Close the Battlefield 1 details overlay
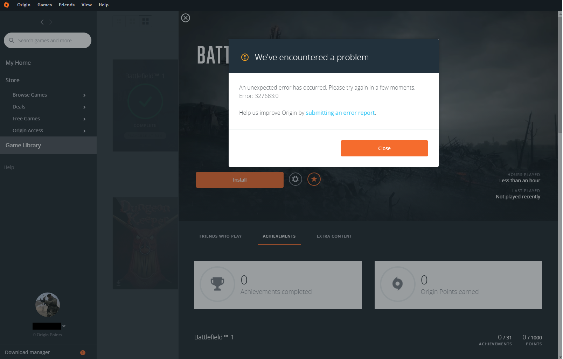The image size is (563, 359). [186, 18]
